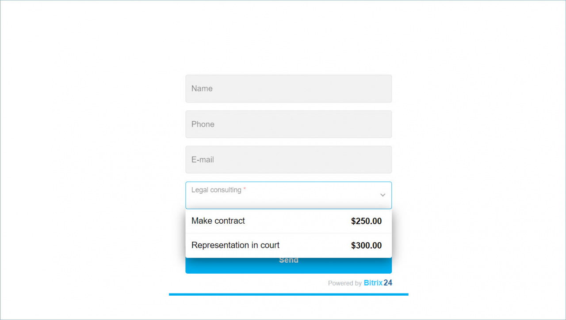The image size is (566, 320).
Task: Click the blue horizontal bar below form
Action: (288, 294)
